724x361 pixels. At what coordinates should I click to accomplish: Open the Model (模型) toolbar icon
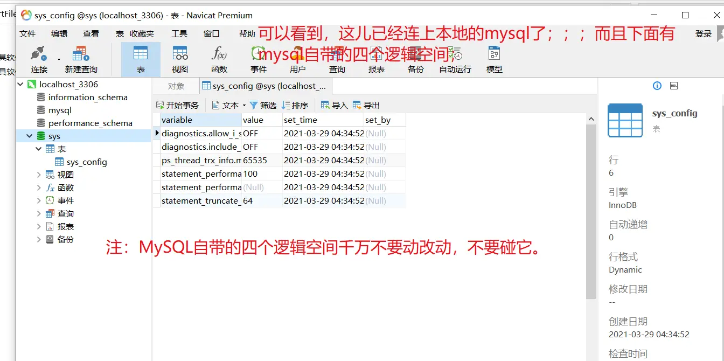click(x=495, y=54)
